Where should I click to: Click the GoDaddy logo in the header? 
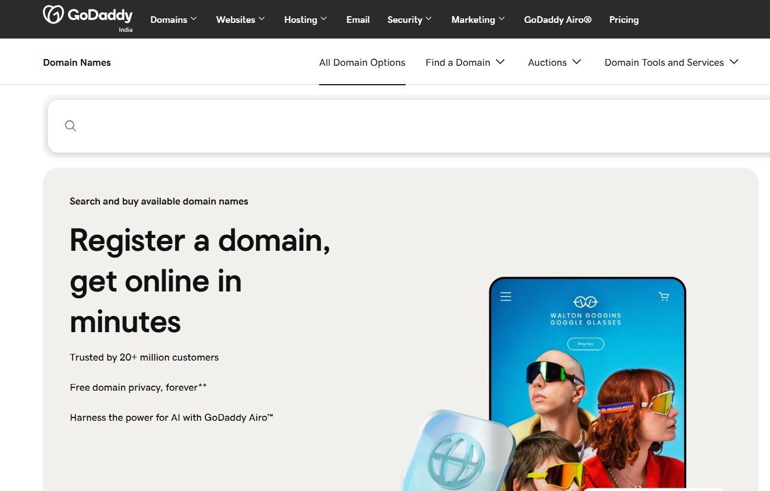(x=88, y=16)
